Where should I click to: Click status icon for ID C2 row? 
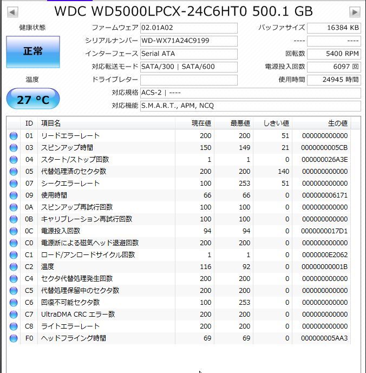tap(14, 267)
